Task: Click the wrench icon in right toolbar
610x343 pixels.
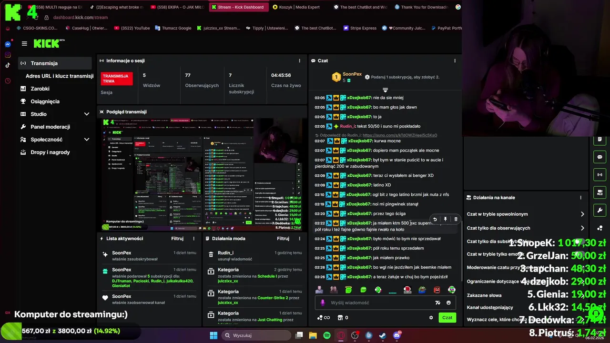Action: pyautogui.click(x=600, y=210)
